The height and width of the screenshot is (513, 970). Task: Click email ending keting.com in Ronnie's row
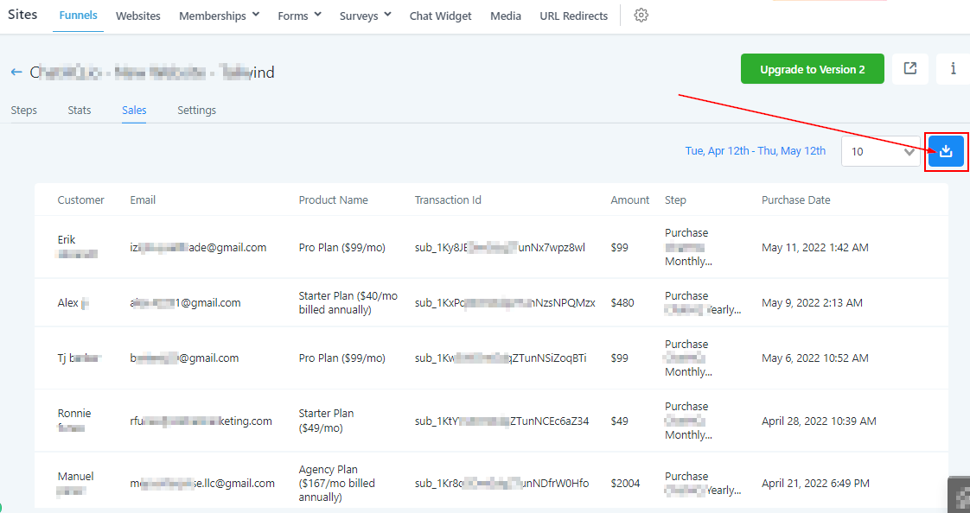201,421
